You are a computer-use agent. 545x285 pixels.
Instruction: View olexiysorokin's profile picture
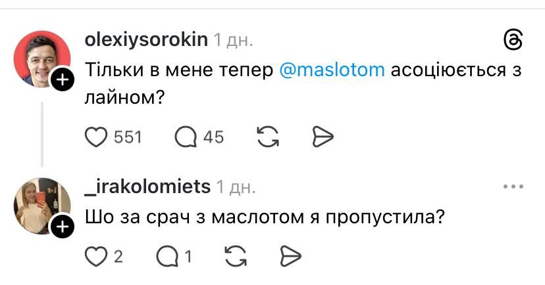(41, 59)
